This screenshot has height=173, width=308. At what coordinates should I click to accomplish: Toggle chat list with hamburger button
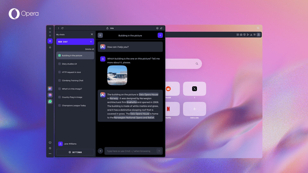100,35
